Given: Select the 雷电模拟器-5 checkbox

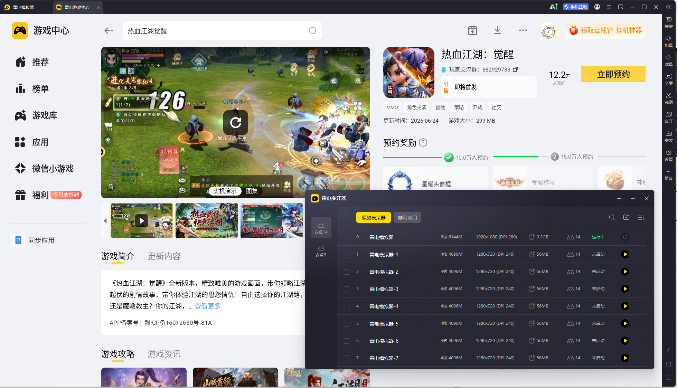Looking at the screenshot, I should pyautogui.click(x=347, y=324).
